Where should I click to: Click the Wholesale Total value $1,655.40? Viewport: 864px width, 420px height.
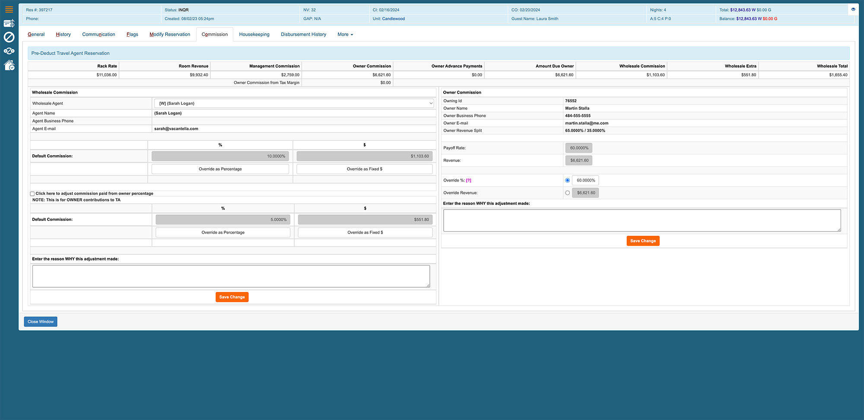(x=838, y=75)
